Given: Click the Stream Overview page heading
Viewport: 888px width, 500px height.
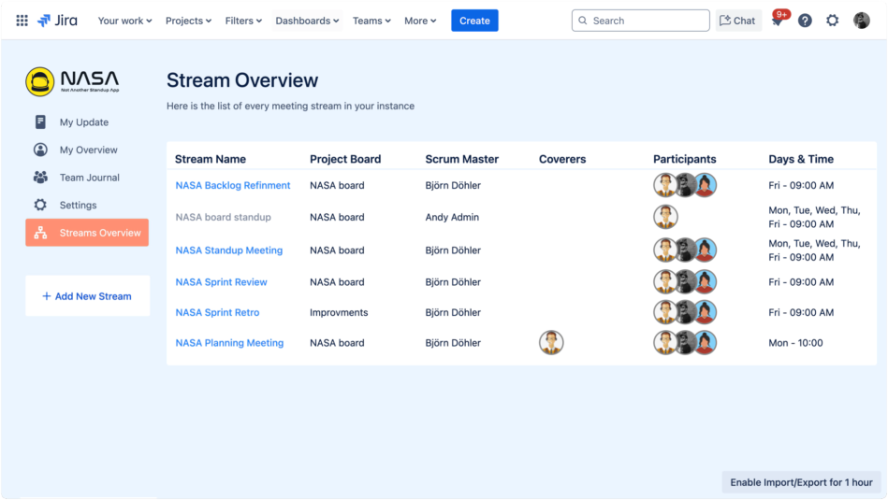Looking at the screenshot, I should [241, 80].
